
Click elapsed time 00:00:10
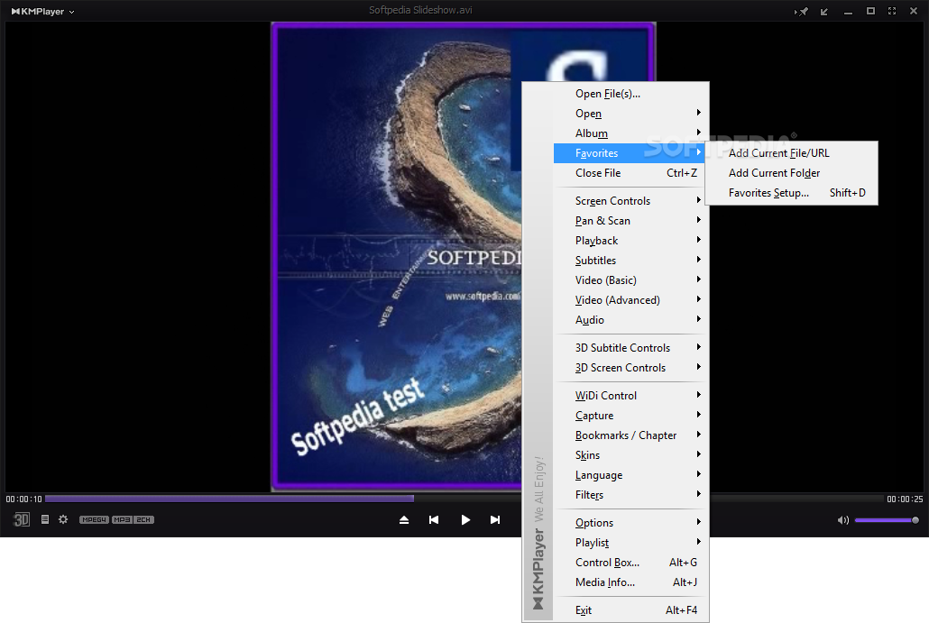click(23, 499)
